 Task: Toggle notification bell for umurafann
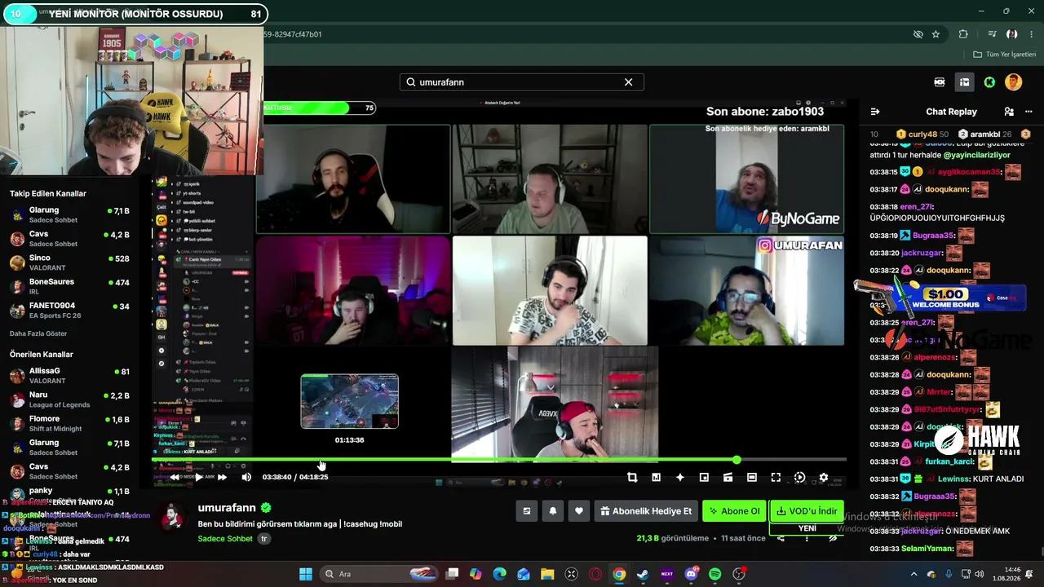[553, 511]
